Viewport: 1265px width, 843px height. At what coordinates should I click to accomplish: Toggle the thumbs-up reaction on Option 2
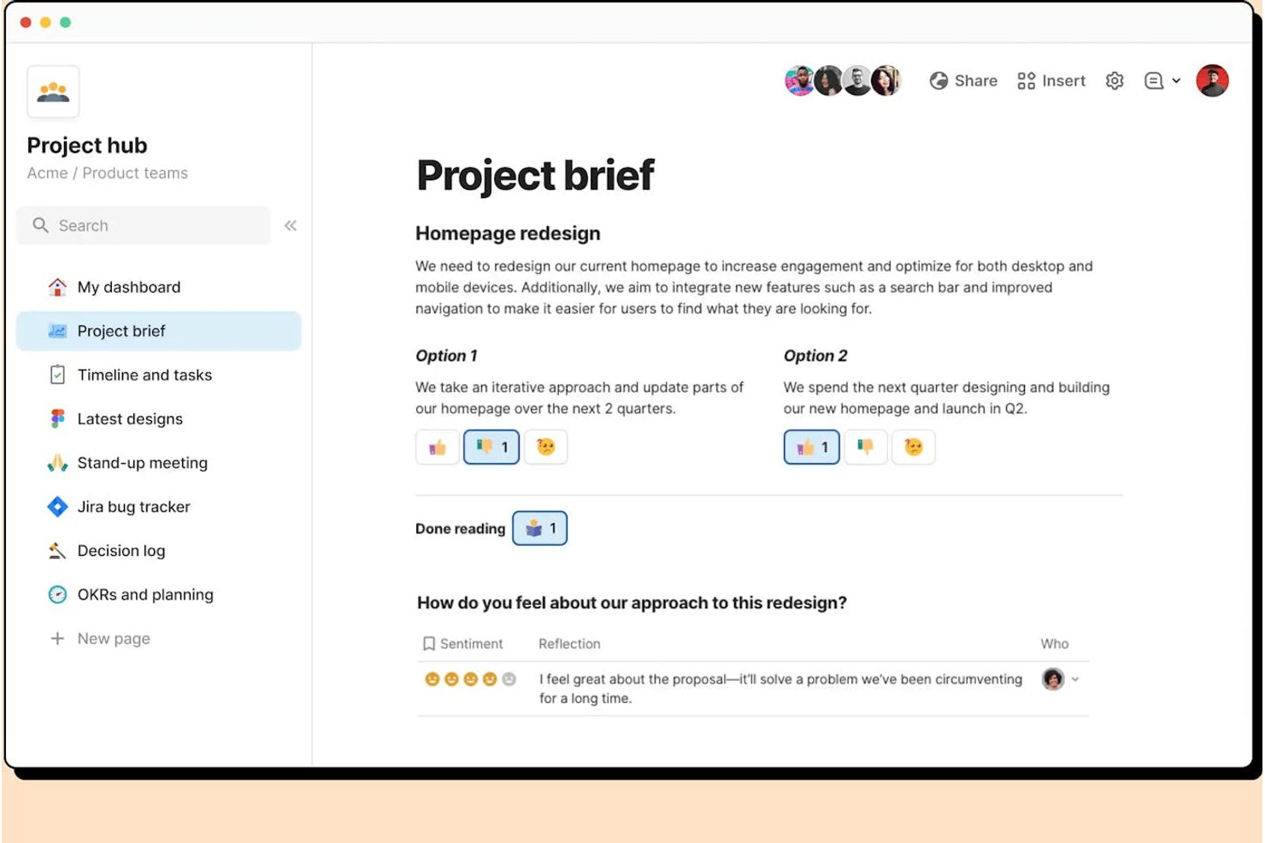coord(809,446)
